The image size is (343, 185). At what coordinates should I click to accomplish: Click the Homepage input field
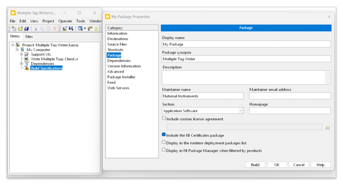point(290,111)
